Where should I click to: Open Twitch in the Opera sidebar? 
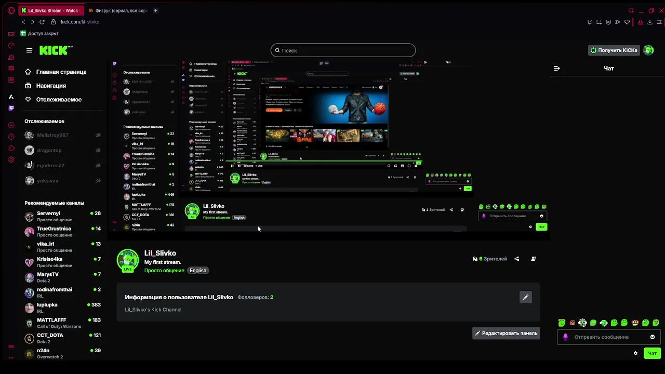11,108
